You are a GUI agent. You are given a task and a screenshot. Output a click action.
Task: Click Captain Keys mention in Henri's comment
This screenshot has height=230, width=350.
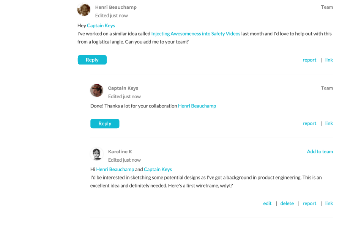[101, 26]
